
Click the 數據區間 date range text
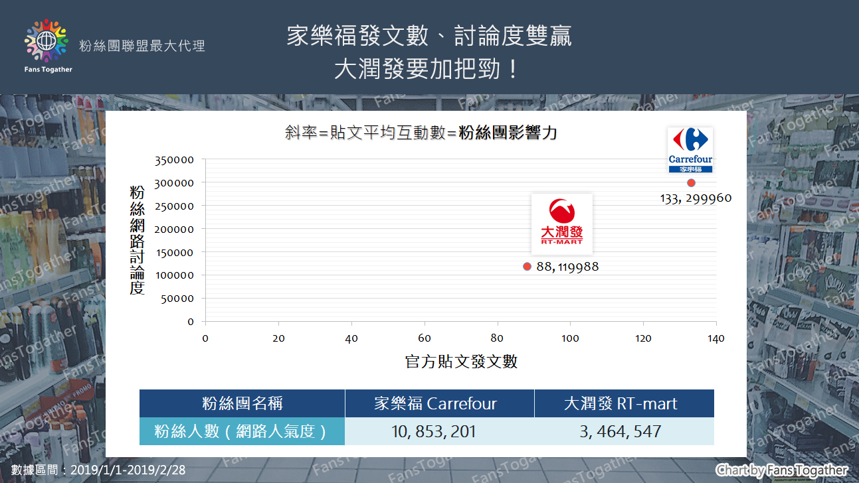[98, 470]
